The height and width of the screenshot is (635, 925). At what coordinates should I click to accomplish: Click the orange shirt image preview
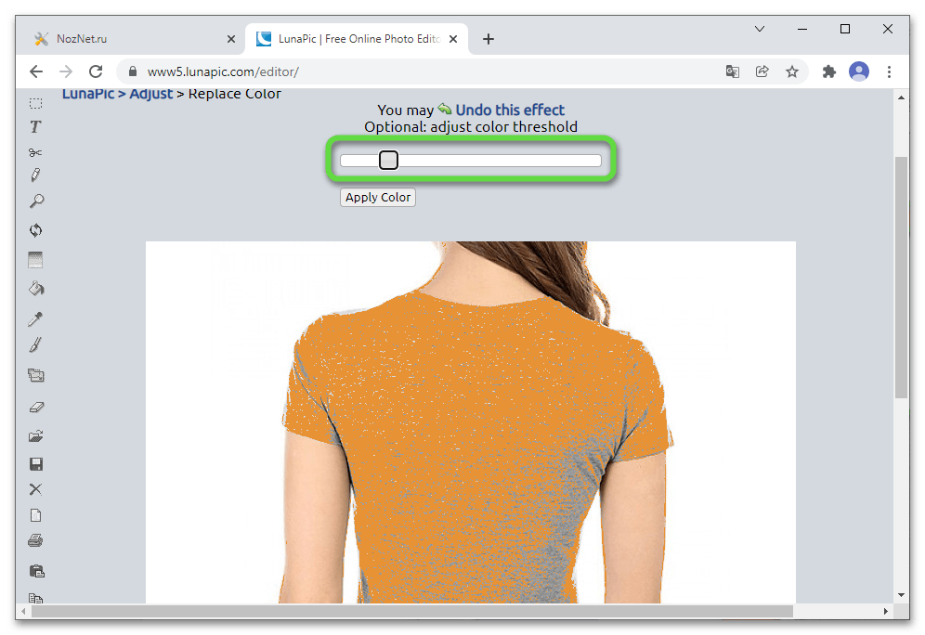470,422
